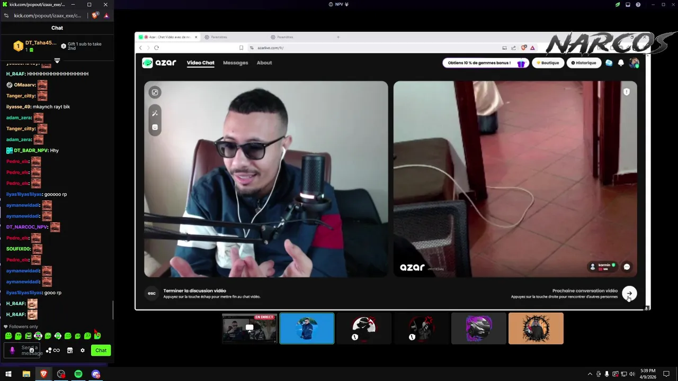Click the blue chat bubble icon near bell

[609, 63]
